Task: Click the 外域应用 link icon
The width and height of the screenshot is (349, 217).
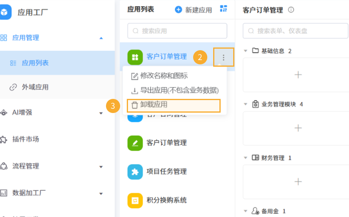Action: pyautogui.click(x=13, y=87)
